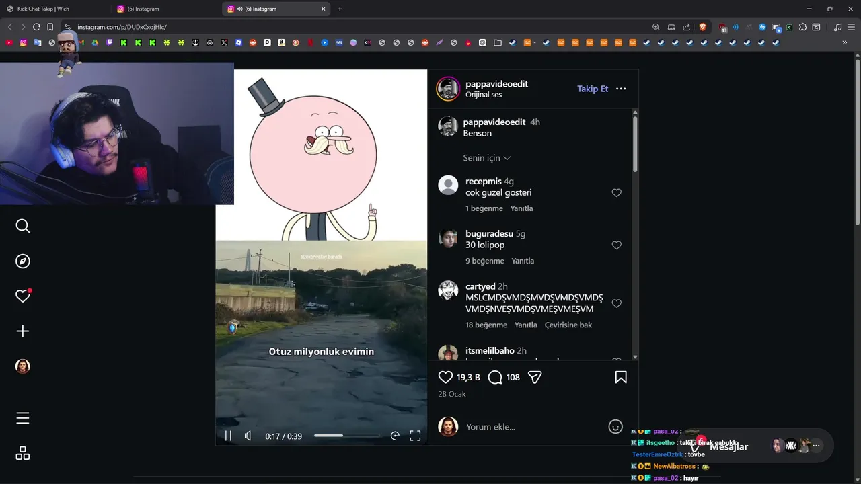Open browser extensions puzzle icon

tap(802, 27)
